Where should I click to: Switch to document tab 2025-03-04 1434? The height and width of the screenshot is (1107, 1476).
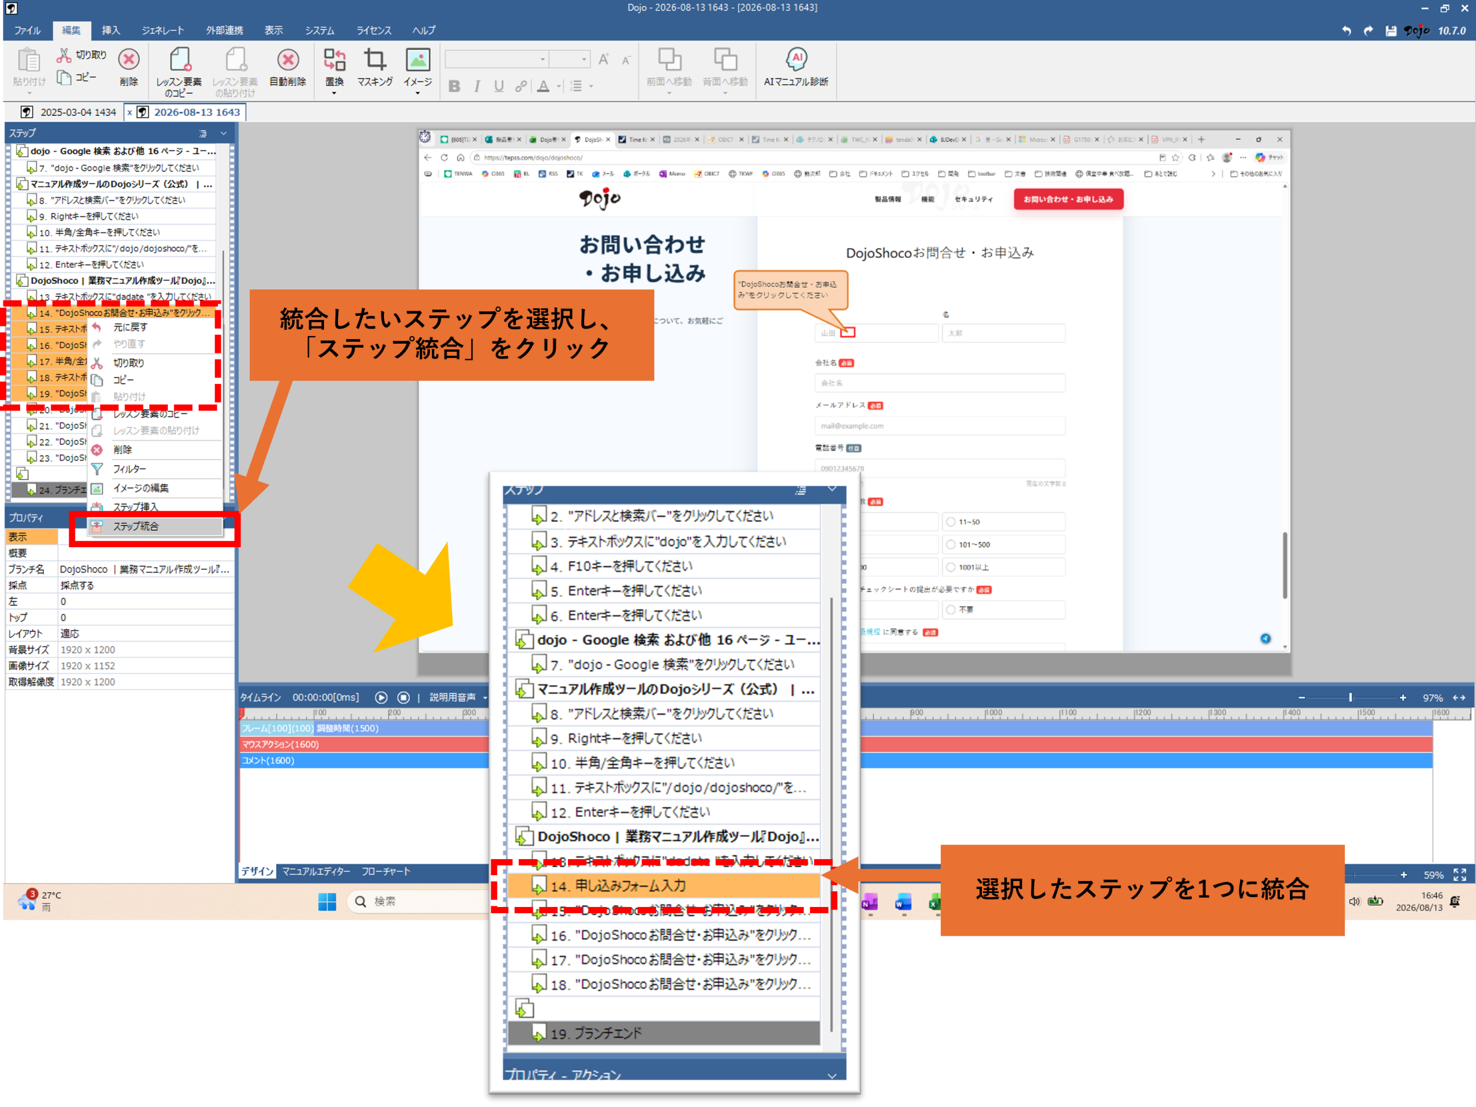(69, 112)
